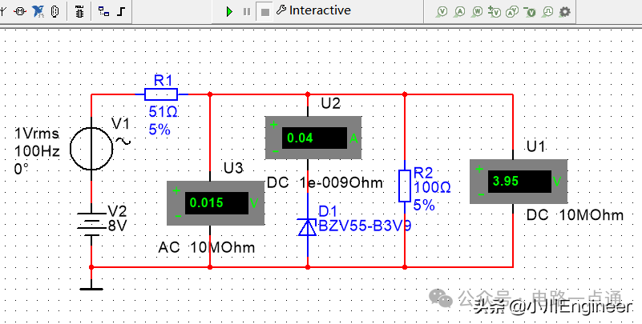
Task: Click the 0° phase label of V1
Action: coord(22,169)
